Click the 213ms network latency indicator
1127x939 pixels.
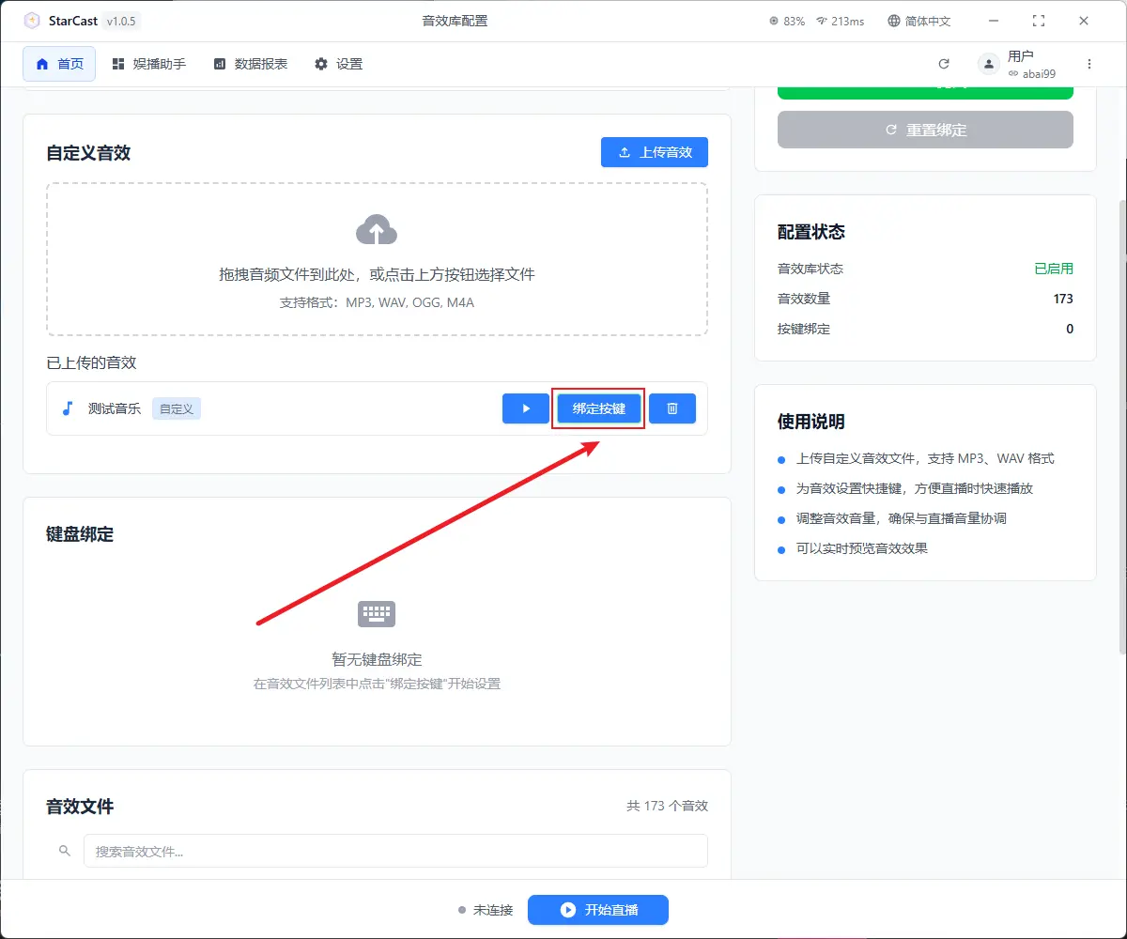click(x=840, y=21)
